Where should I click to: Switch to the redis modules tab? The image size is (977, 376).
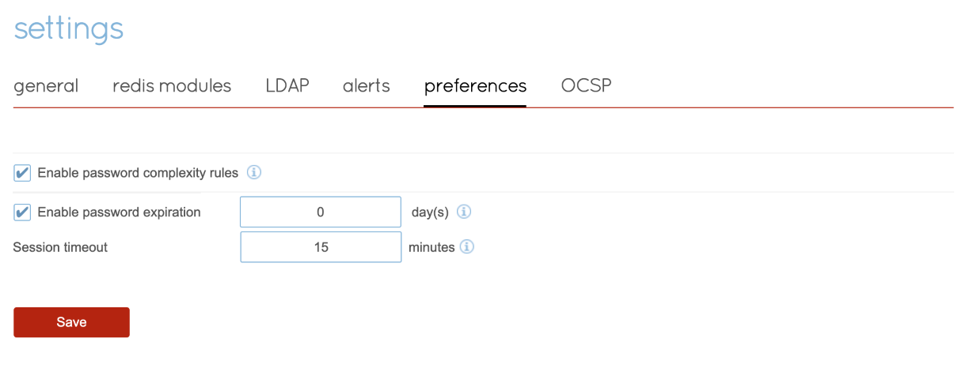[172, 86]
